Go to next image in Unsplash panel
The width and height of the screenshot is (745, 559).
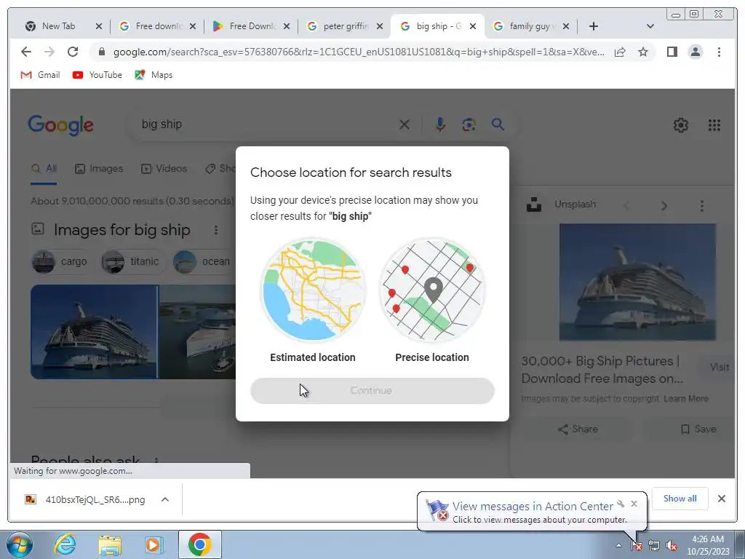[x=664, y=206]
